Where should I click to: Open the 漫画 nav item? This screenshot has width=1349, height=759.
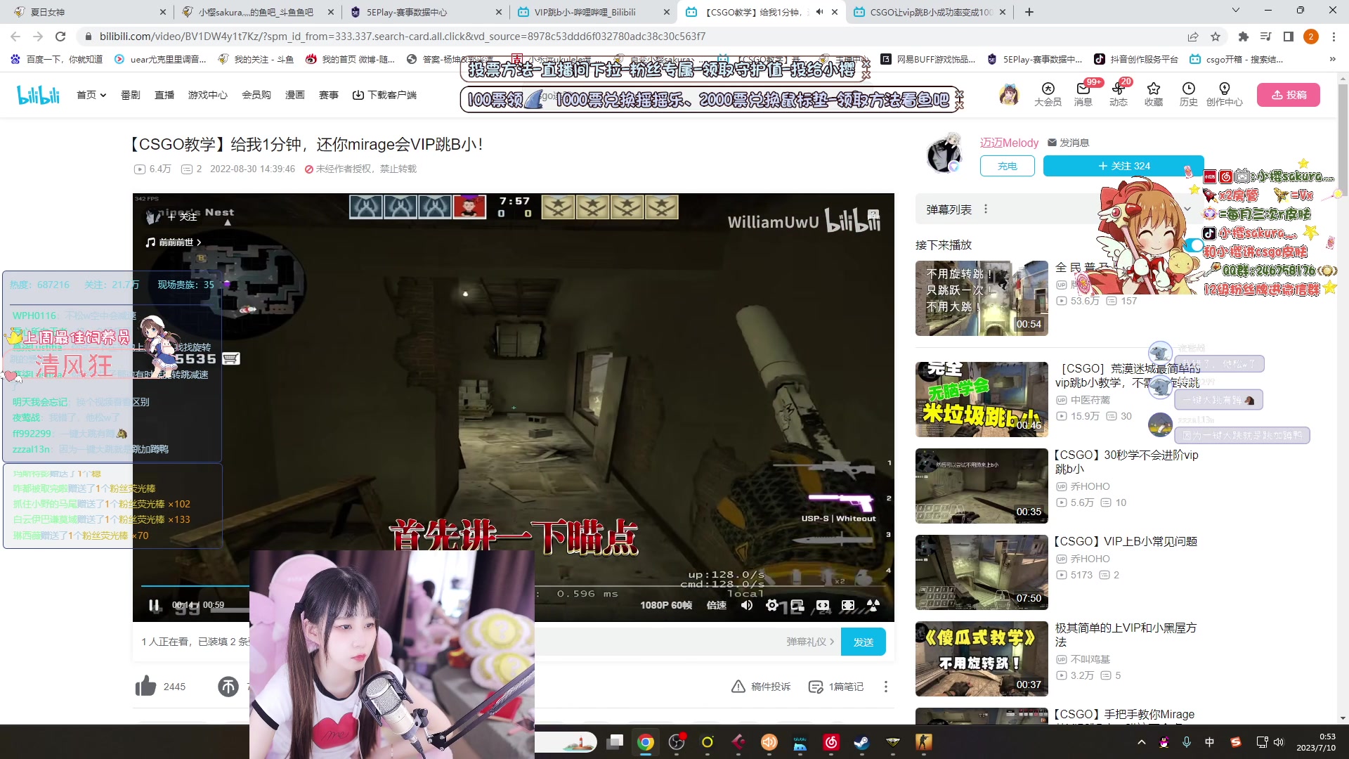294,95
